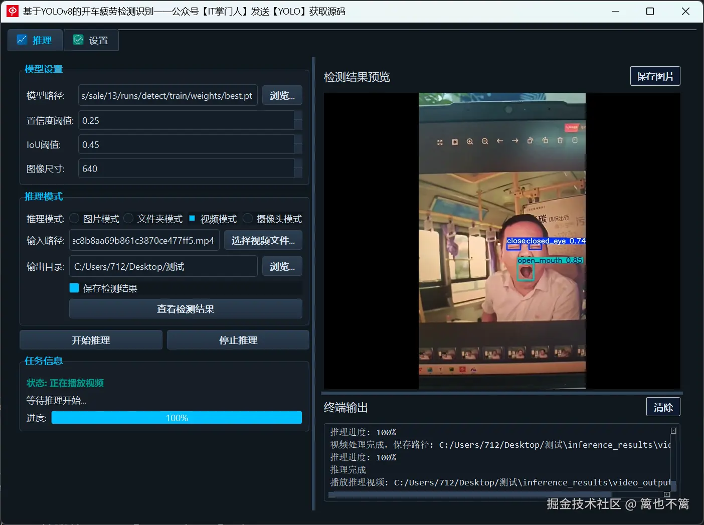Click the 图像尺寸 field showing 640
704x525 pixels.
186,168
